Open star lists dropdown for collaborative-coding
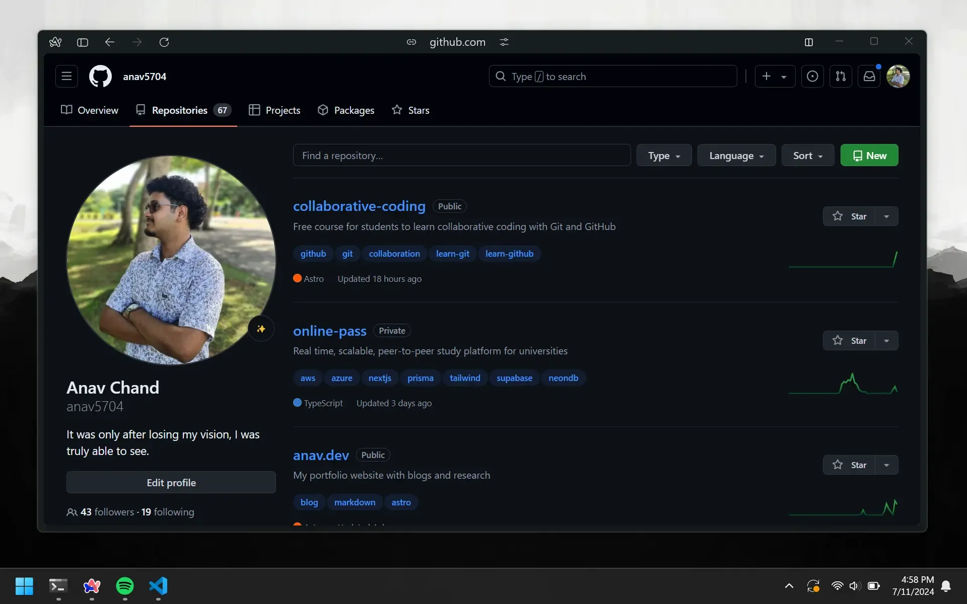Viewport: 967px width, 604px height. point(887,216)
